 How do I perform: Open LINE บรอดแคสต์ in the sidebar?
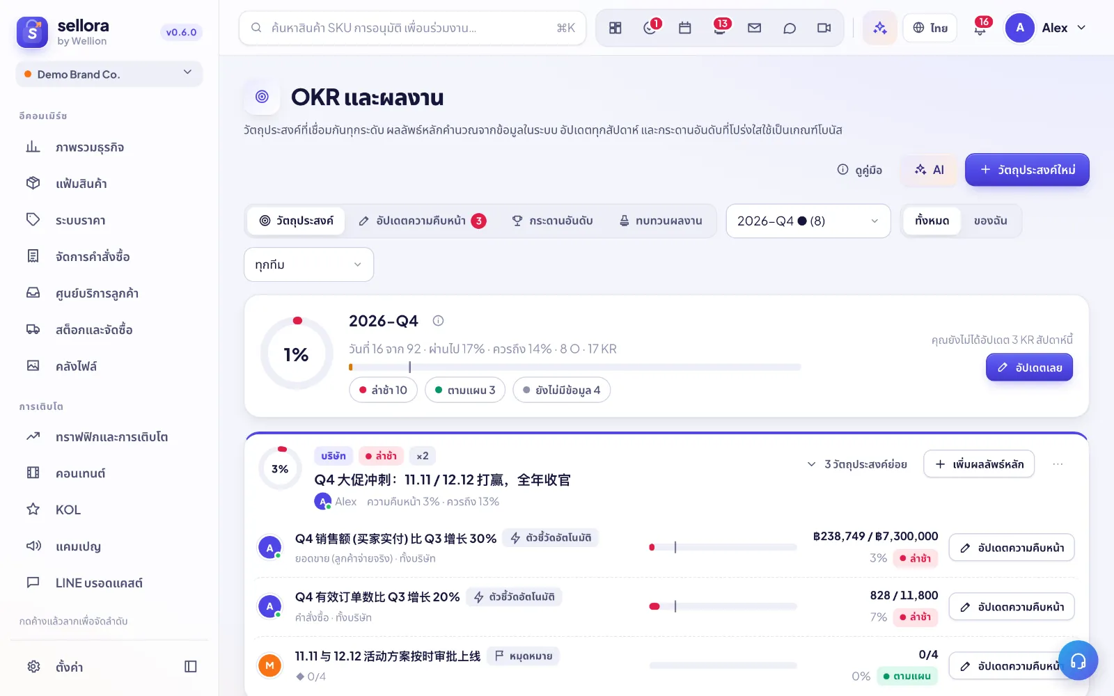click(x=109, y=583)
